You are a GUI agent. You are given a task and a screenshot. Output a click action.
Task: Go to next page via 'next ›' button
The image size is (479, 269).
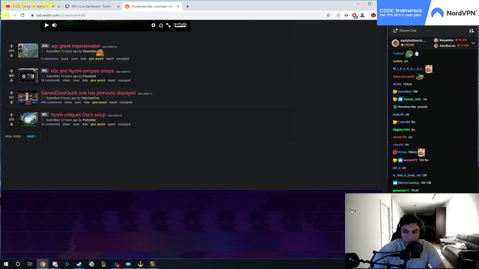[x=31, y=136]
